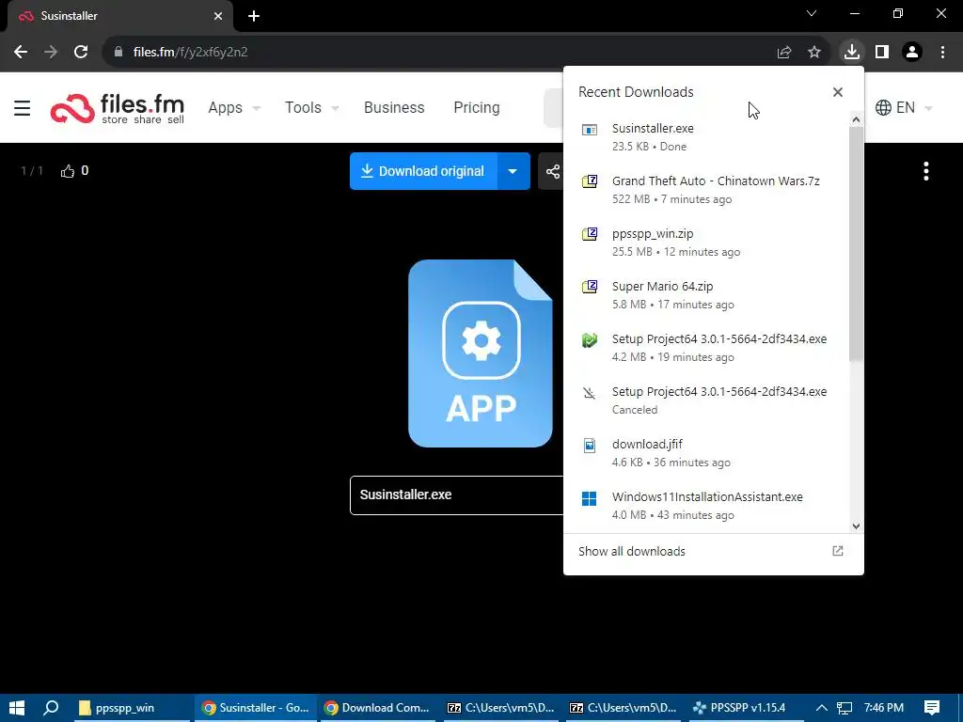Click the lock icon in address bar

click(118, 53)
